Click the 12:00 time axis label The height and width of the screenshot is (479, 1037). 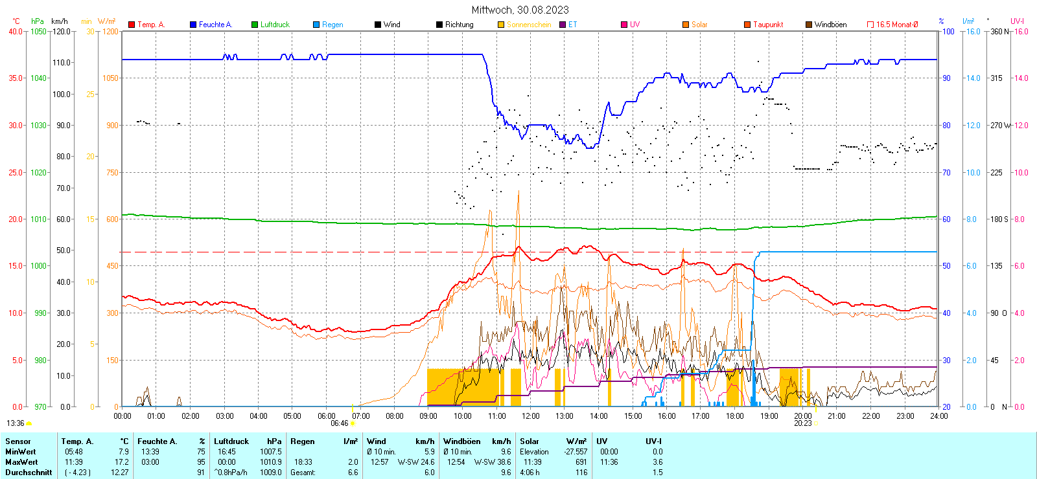530,416
